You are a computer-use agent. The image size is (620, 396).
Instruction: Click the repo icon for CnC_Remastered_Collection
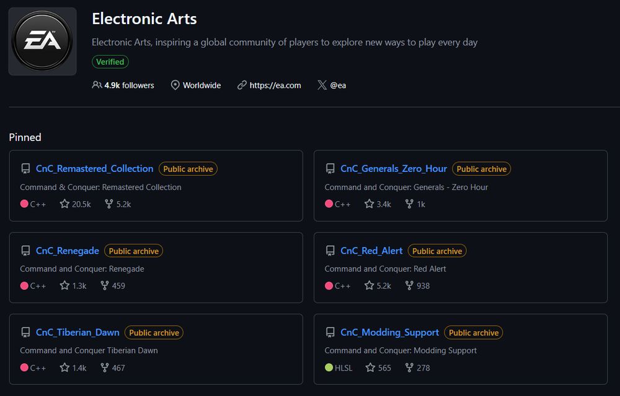(x=25, y=169)
